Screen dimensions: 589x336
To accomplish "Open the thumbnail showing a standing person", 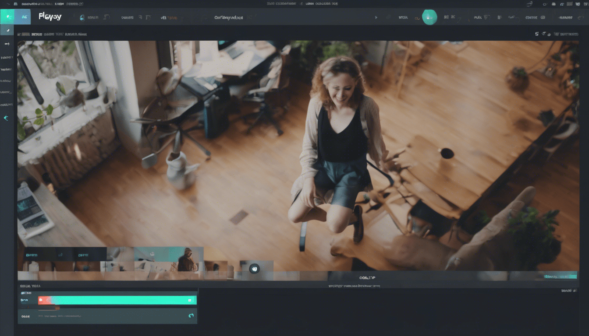I will click(x=187, y=259).
